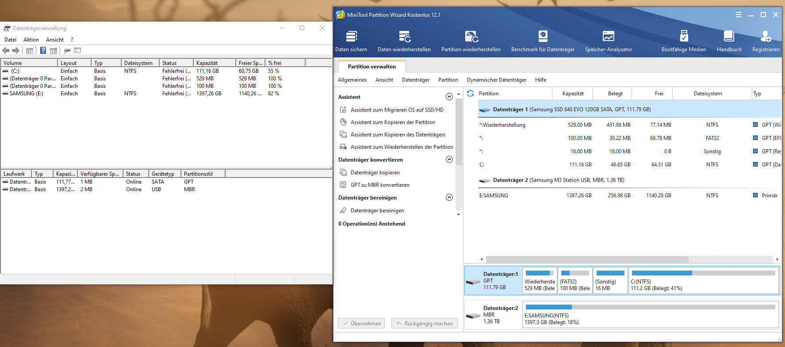Viewport: 785px width, 347px height.
Task: Select Datenträger 1 Samsung SSD row
Action: click(x=629, y=109)
